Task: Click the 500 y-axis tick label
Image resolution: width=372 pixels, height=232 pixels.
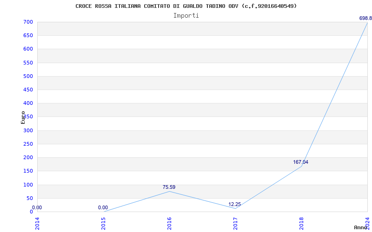Action: point(28,77)
